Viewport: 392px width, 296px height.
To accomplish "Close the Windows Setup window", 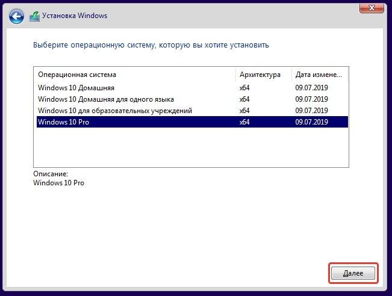I will click(x=372, y=8).
